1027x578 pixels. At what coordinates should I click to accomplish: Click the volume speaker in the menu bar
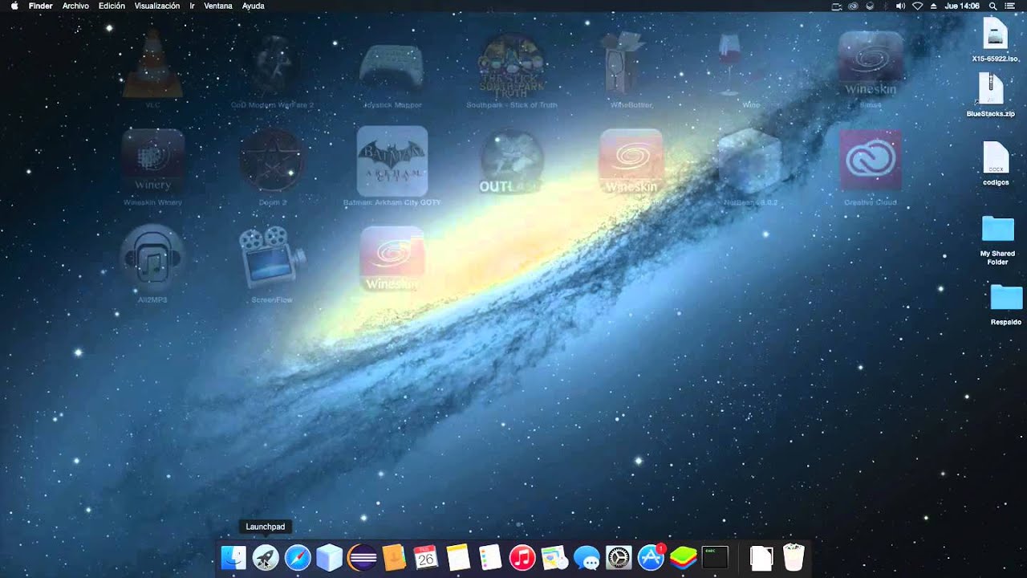[x=900, y=6]
